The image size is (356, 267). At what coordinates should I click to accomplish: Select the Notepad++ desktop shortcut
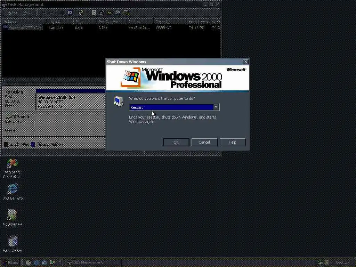(13, 218)
